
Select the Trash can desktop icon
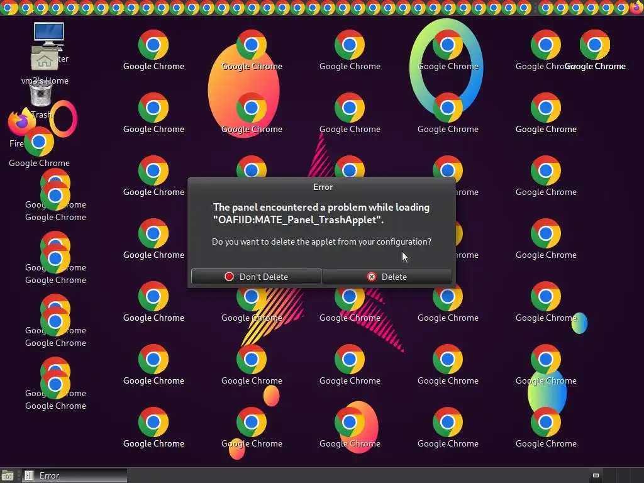(41, 93)
